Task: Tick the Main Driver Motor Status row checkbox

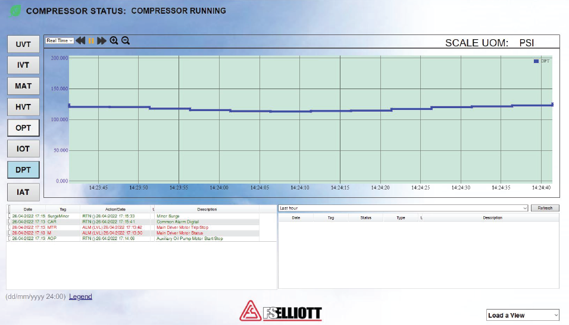Action: pos(10,233)
